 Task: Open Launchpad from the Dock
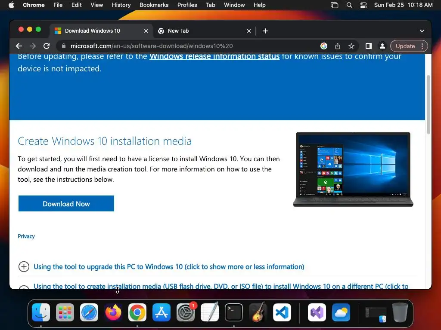tap(65, 312)
